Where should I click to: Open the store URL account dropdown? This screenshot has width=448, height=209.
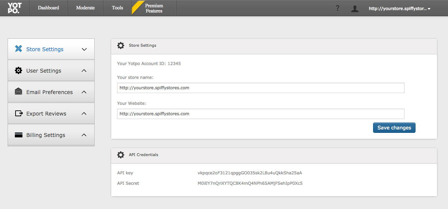tap(399, 9)
